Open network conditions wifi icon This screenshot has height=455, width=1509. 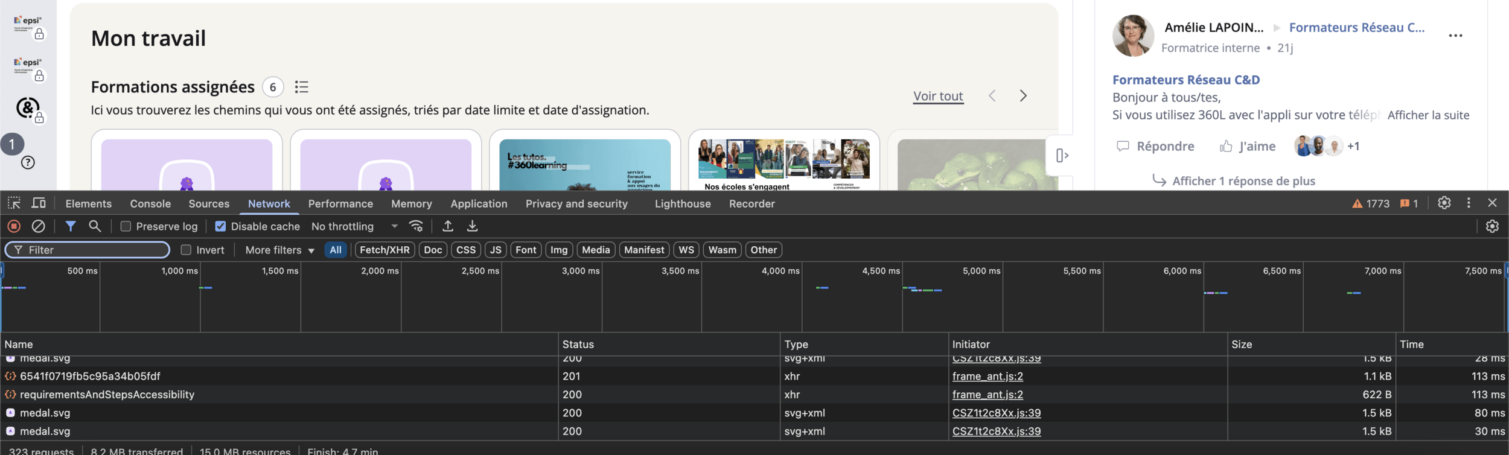click(x=416, y=226)
